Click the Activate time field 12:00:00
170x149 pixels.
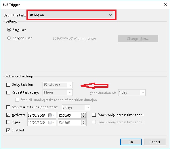coord(70,116)
